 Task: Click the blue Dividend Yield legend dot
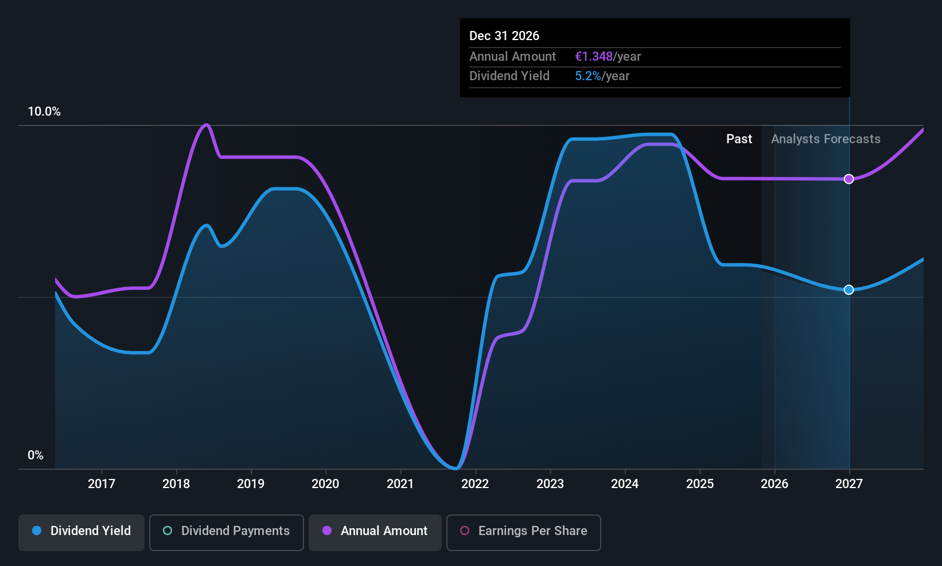coord(37,531)
